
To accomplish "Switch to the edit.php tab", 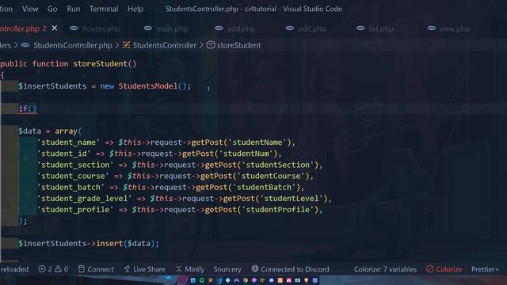I will [x=306, y=28].
